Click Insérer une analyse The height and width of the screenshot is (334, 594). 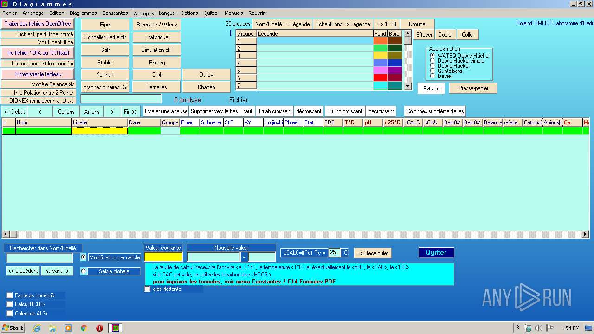pyautogui.click(x=166, y=111)
